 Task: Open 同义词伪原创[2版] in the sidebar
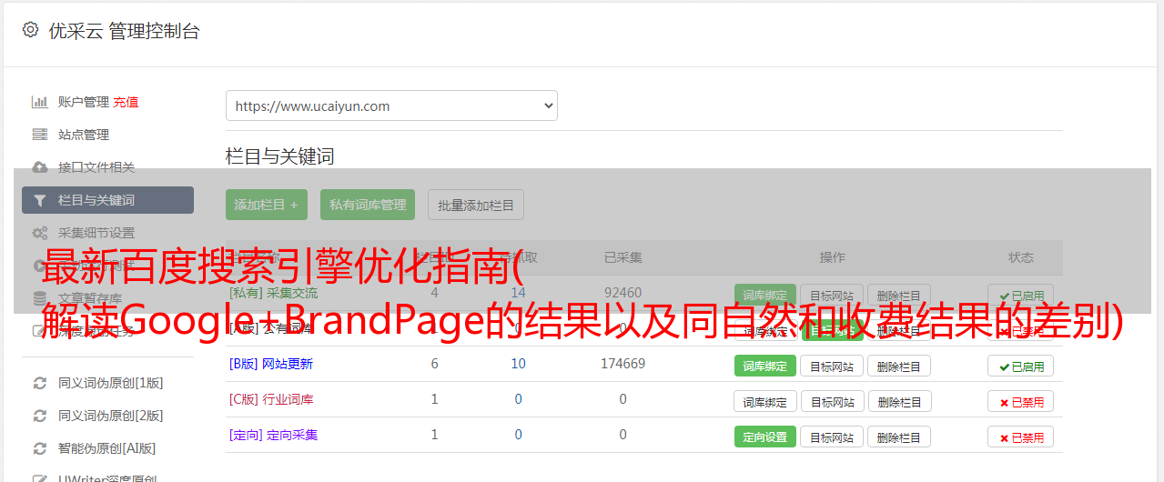tap(111, 416)
